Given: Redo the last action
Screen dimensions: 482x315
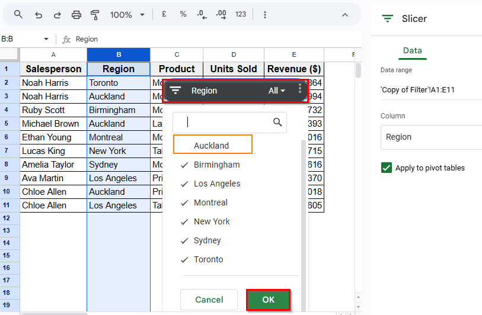Looking at the screenshot, I should (57, 14).
